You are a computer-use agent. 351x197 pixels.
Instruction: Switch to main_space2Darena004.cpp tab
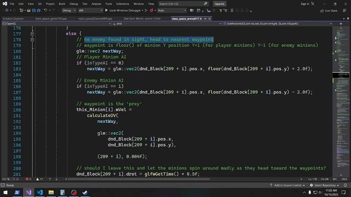coord(95,19)
